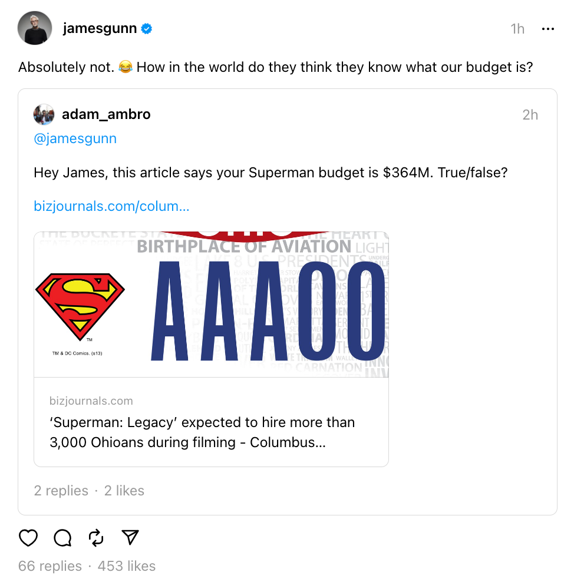Show the quoted post's 2 likes
Screen dimensions: 574x582
[x=124, y=491]
